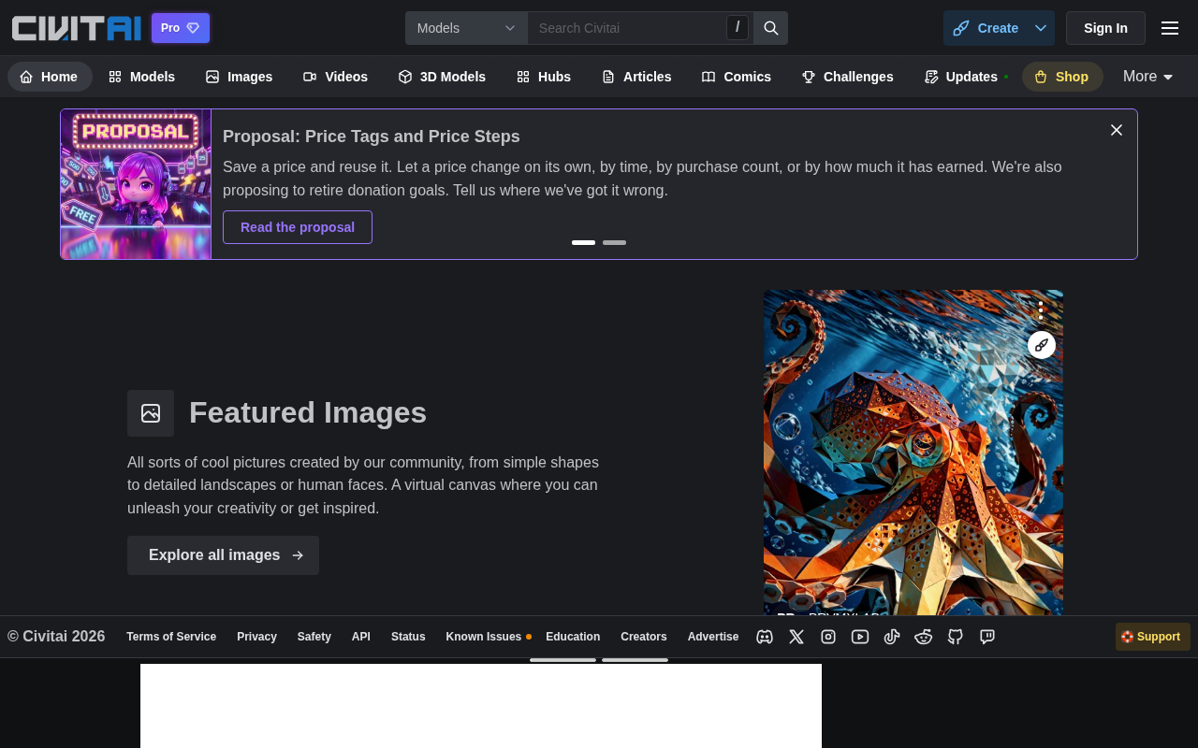Open the hamburger menu

coord(1170,28)
